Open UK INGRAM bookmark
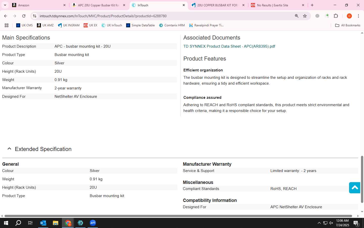364x228 pixels. pyautogui.click(x=69, y=25)
